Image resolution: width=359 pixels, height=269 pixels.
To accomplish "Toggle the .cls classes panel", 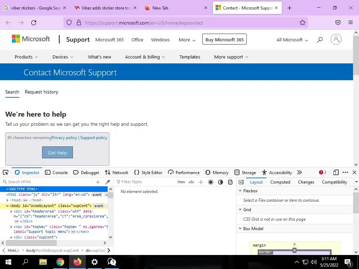I will tap(191, 182).
